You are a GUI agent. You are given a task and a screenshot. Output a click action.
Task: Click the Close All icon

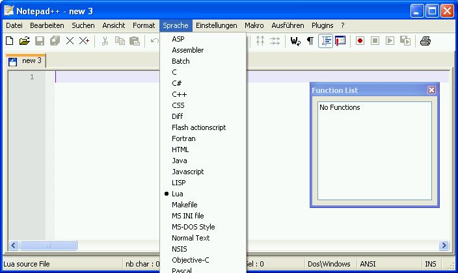pyautogui.click(x=84, y=41)
